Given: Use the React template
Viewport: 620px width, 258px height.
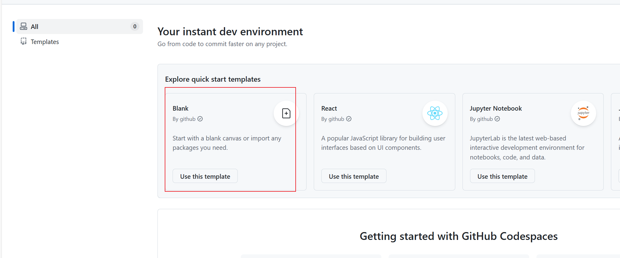Looking at the screenshot, I should (354, 176).
